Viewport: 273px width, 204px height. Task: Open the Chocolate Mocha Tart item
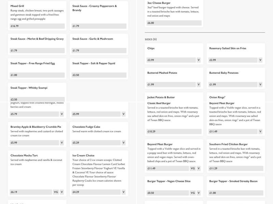(x=24, y=155)
